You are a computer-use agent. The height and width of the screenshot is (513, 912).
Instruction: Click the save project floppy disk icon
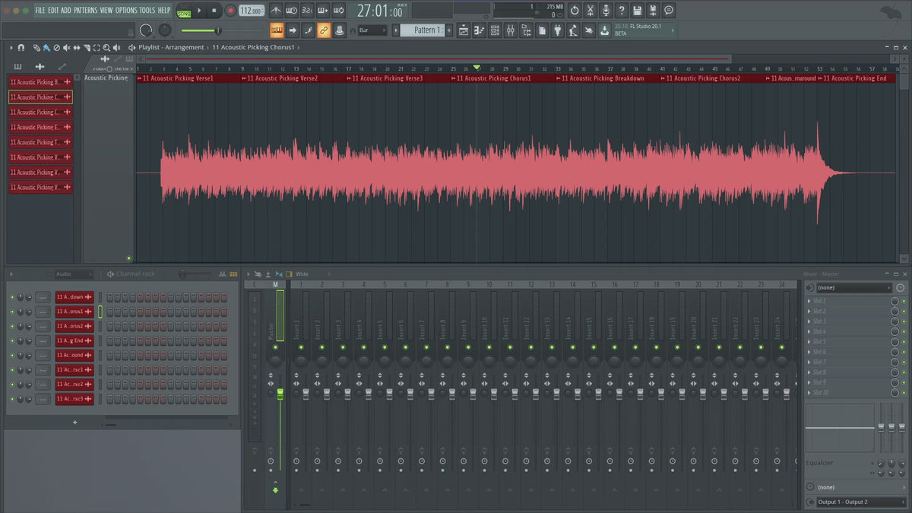[637, 11]
